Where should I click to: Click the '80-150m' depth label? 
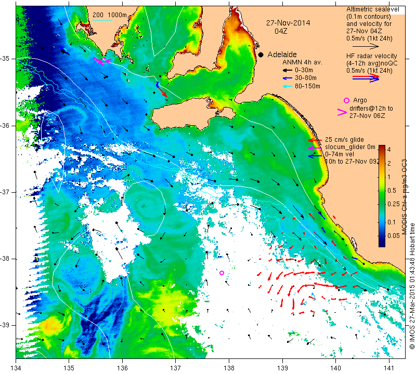point(307,86)
